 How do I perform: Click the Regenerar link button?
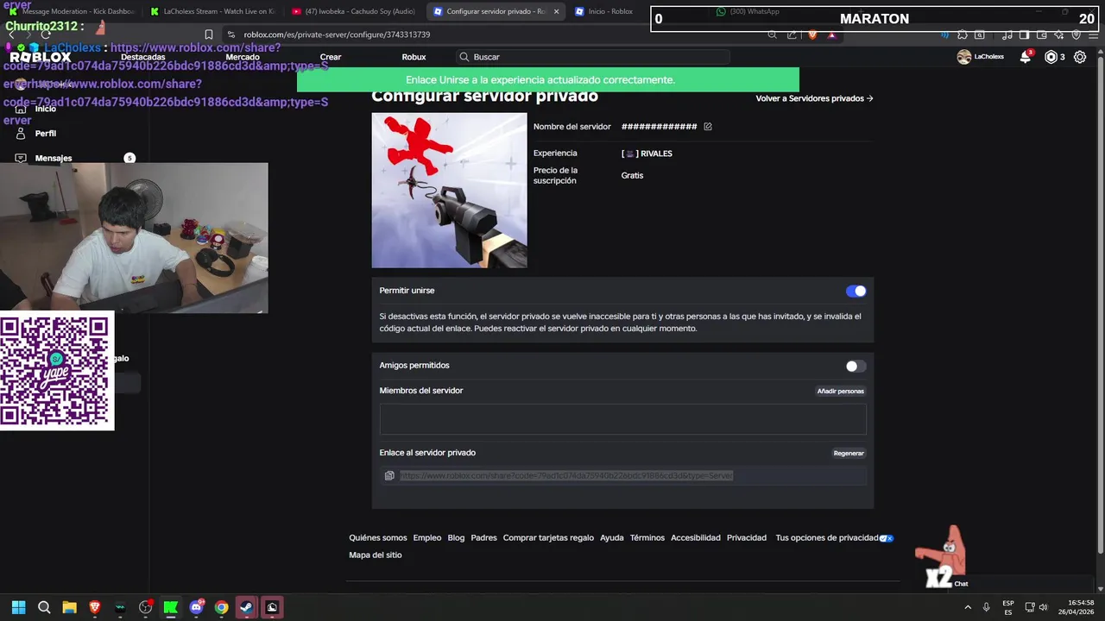849,454
